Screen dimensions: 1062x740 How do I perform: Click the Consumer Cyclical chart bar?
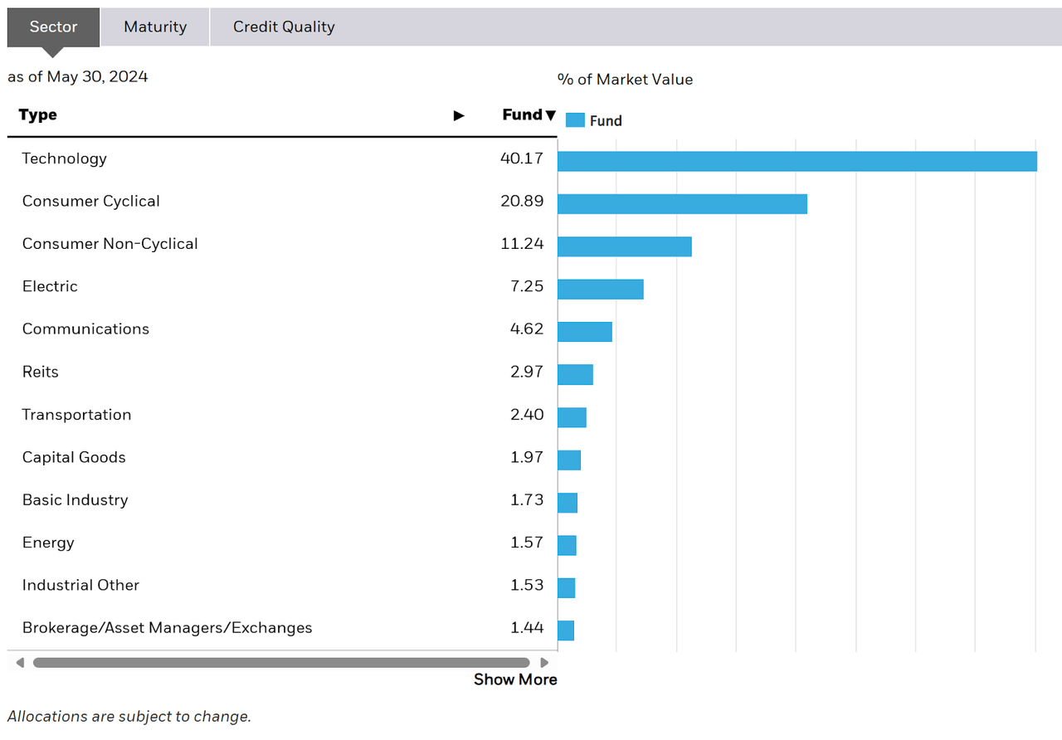click(x=682, y=204)
